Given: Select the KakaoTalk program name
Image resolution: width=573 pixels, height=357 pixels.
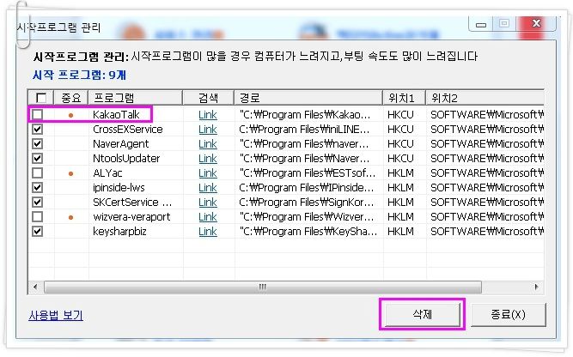Looking at the screenshot, I should 116,115.
